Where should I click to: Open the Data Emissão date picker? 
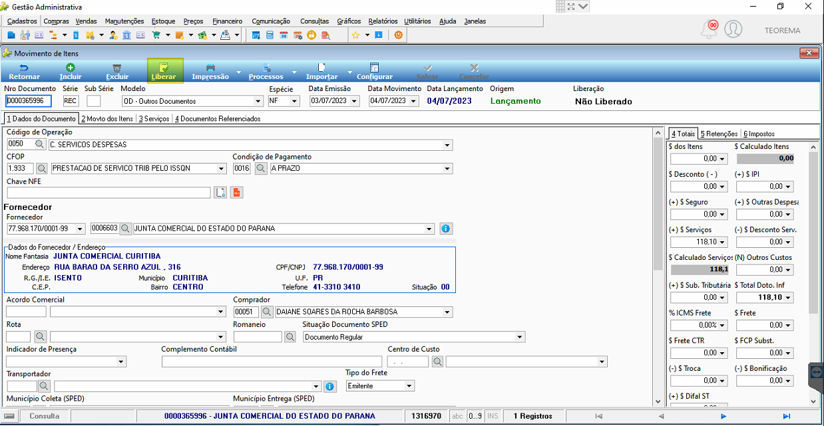[x=355, y=102]
